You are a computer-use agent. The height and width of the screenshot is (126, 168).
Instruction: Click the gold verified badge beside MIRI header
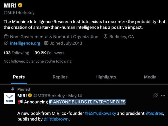pos(20,5)
